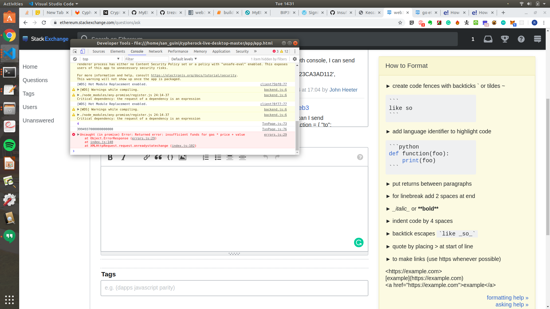Switch to Elements tab in DevTools
The image size is (550, 309).
pyautogui.click(x=118, y=51)
